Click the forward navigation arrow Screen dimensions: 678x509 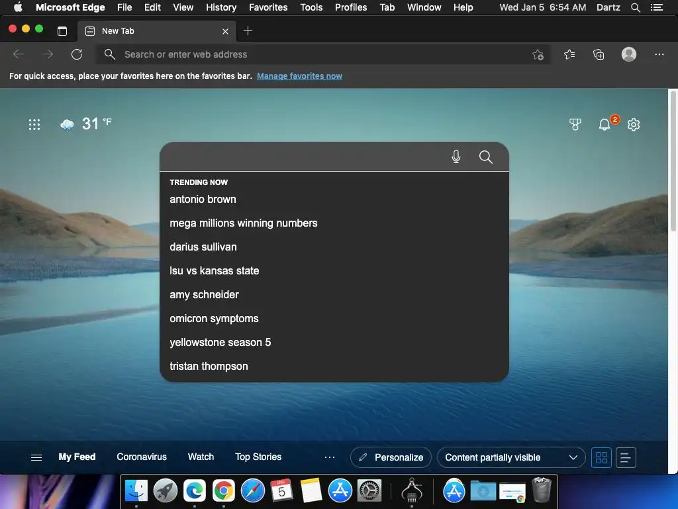click(x=48, y=54)
